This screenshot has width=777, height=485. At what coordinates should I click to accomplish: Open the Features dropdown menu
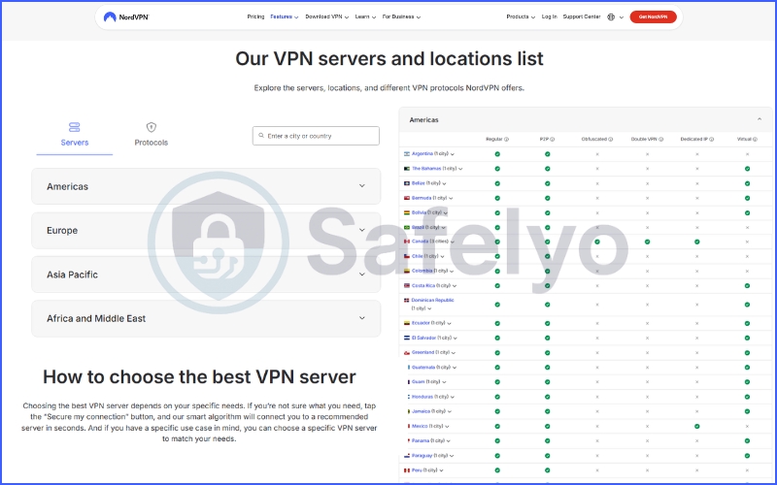tap(284, 16)
